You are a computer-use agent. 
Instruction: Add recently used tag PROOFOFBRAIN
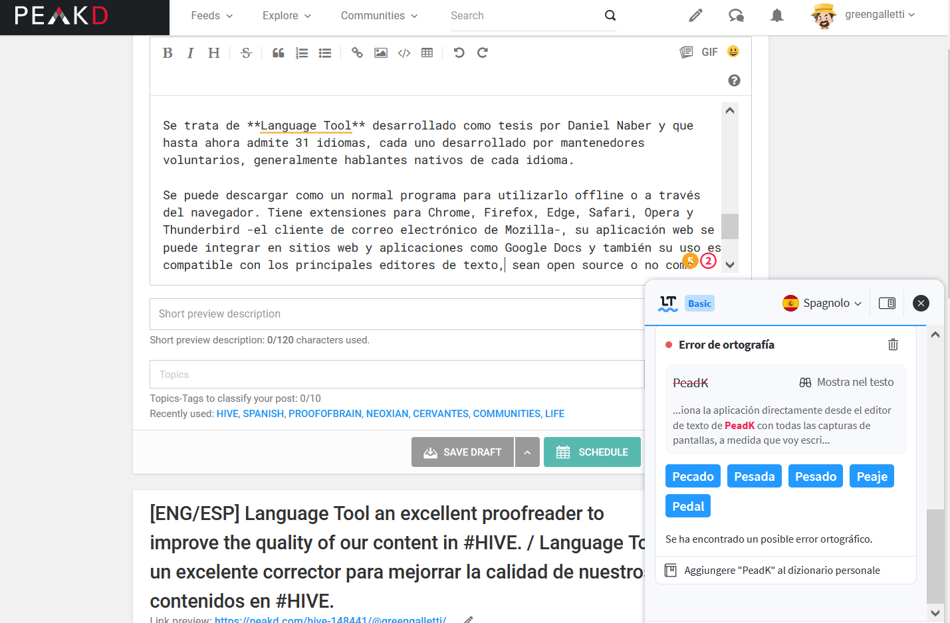pos(325,414)
